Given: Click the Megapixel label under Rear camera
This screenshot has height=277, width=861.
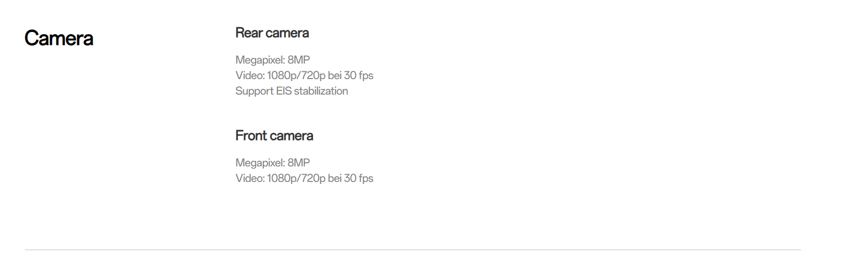Looking at the screenshot, I should 260,60.
